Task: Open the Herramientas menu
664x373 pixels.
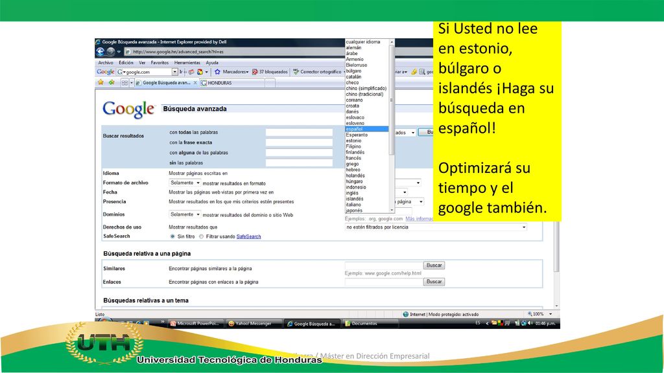Action: [x=187, y=63]
